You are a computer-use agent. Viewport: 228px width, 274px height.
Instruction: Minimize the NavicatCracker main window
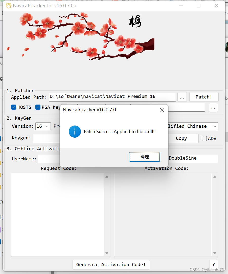point(181,6)
